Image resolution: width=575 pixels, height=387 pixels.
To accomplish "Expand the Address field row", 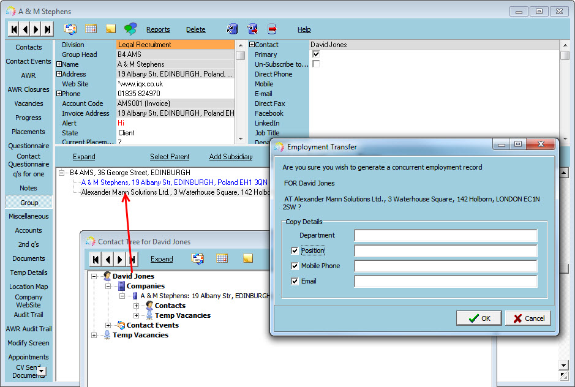I will click(x=59, y=74).
